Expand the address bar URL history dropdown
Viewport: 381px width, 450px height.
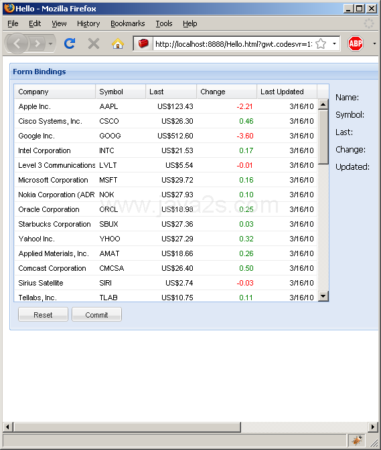[x=334, y=43]
